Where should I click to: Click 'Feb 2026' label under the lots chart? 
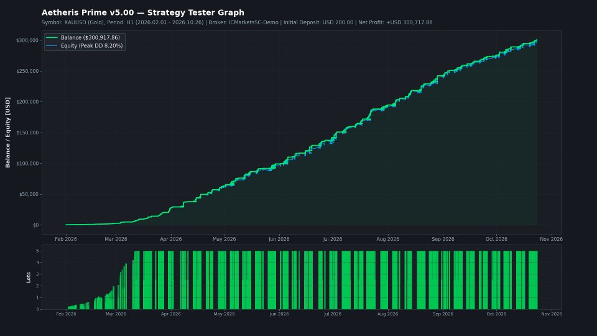coord(66,314)
